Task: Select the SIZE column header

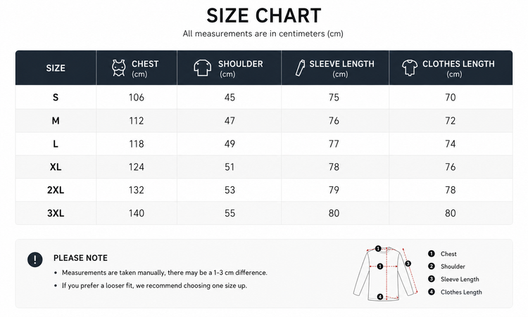Action: click(x=56, y=68)
